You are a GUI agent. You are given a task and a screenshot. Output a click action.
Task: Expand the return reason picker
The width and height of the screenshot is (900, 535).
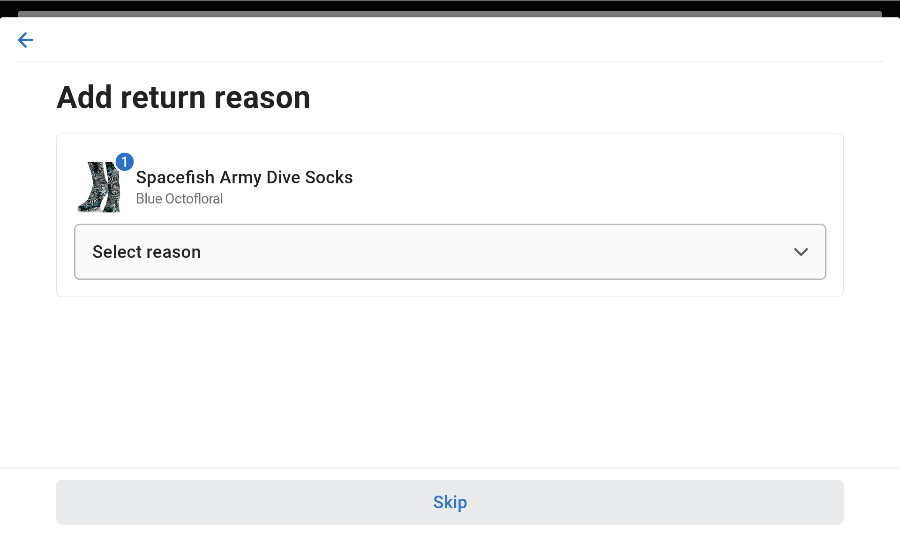pos(450,252)
